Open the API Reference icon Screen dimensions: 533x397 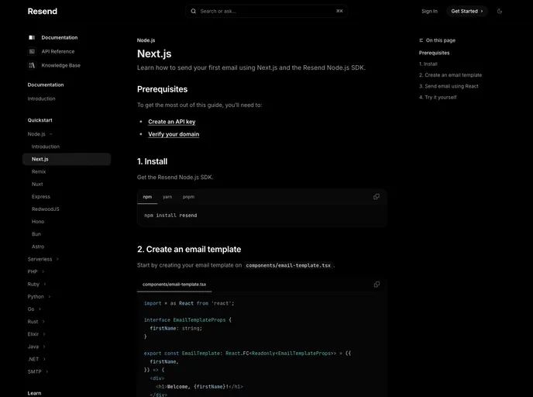tap(32, 51)
